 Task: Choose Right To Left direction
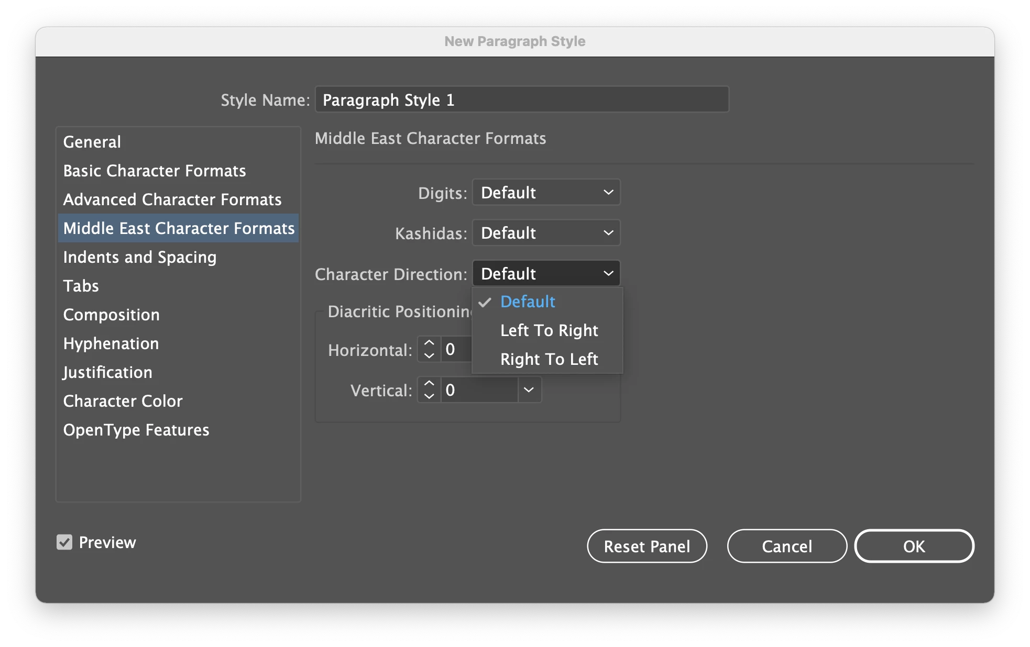click(549, 359)
